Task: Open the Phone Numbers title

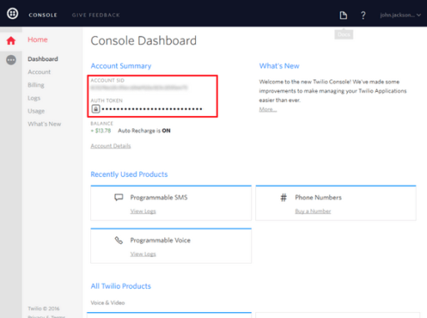Action: pos(319,198)
